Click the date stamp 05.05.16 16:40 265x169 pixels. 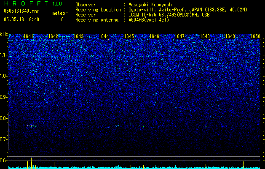tap(21, 19)
